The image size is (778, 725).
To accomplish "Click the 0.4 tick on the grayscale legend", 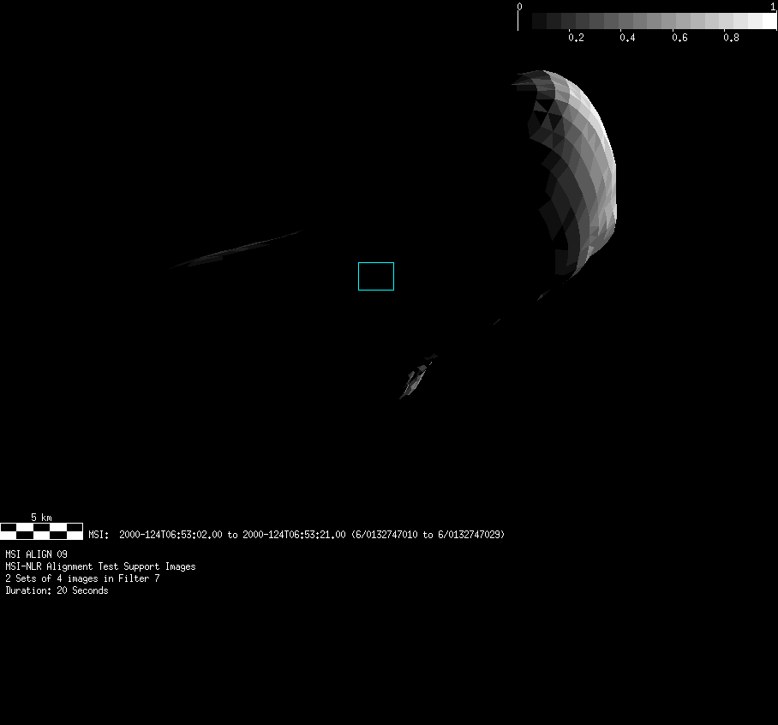I will 627,38.
